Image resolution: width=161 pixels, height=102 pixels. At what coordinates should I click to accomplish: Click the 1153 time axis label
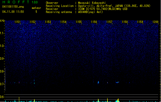click(48, 22)
